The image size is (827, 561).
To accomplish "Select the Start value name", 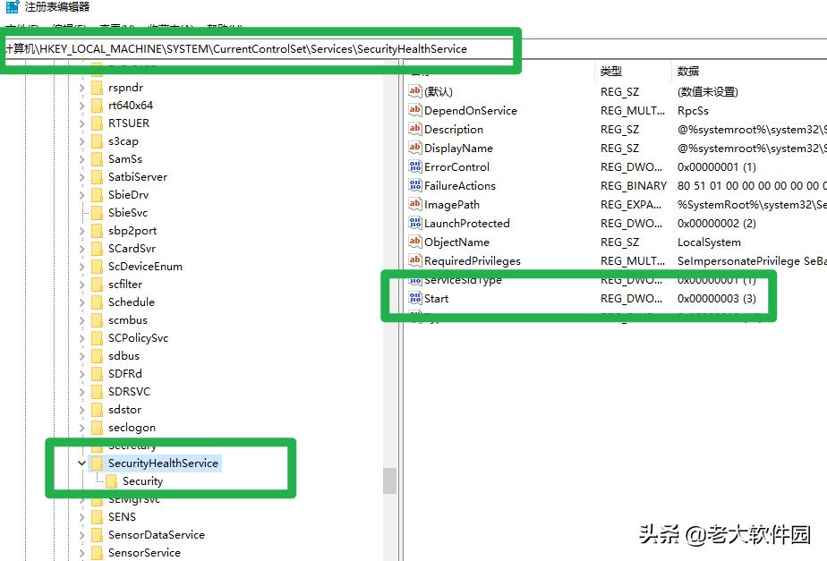I will pos(436,299).
